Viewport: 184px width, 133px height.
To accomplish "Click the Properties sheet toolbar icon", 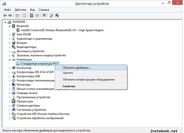I will coord(24,15).
